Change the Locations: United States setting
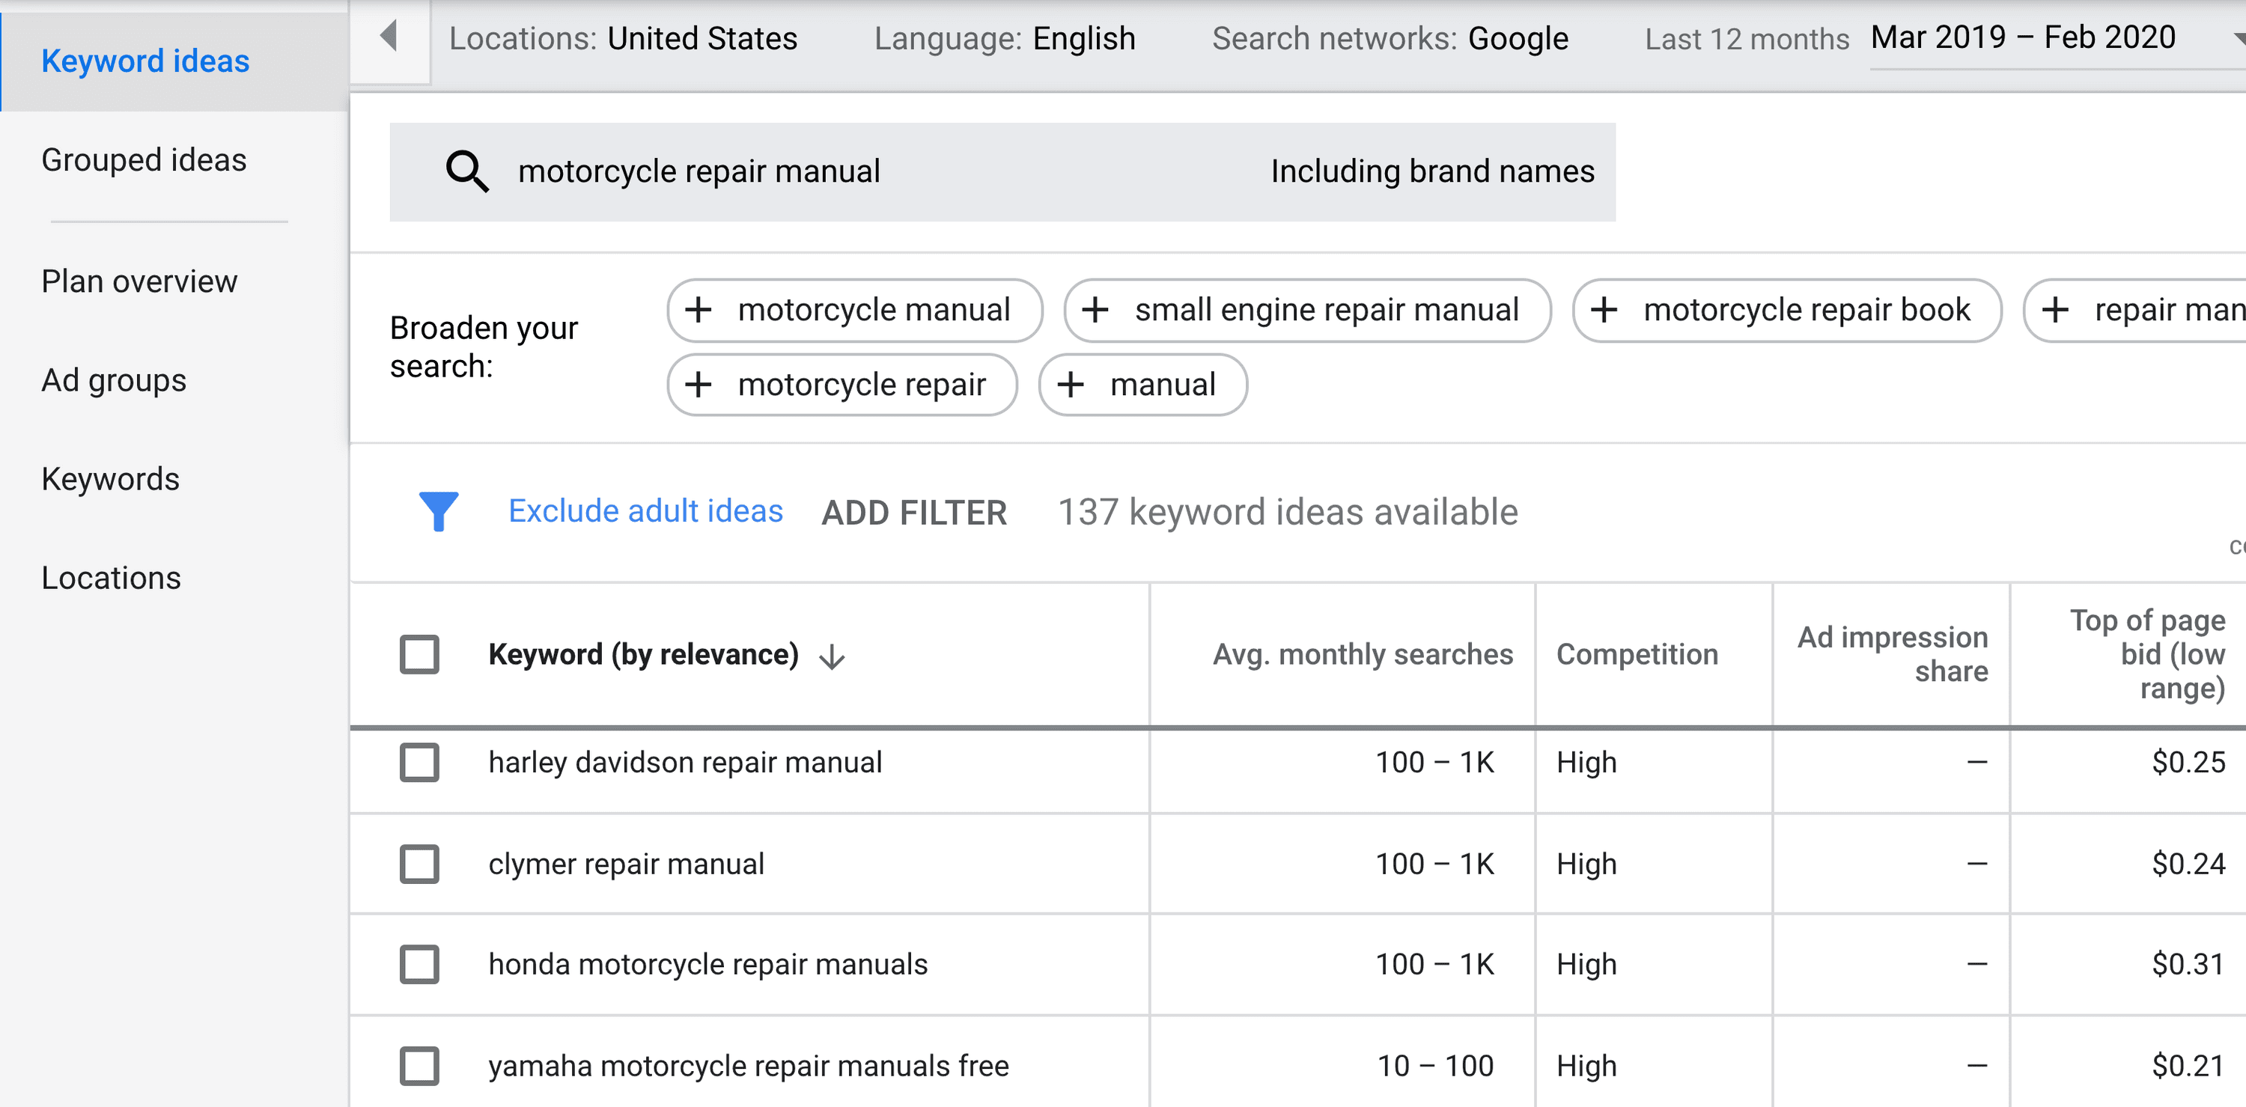The image size is (2246, 1107). (623, 38)
